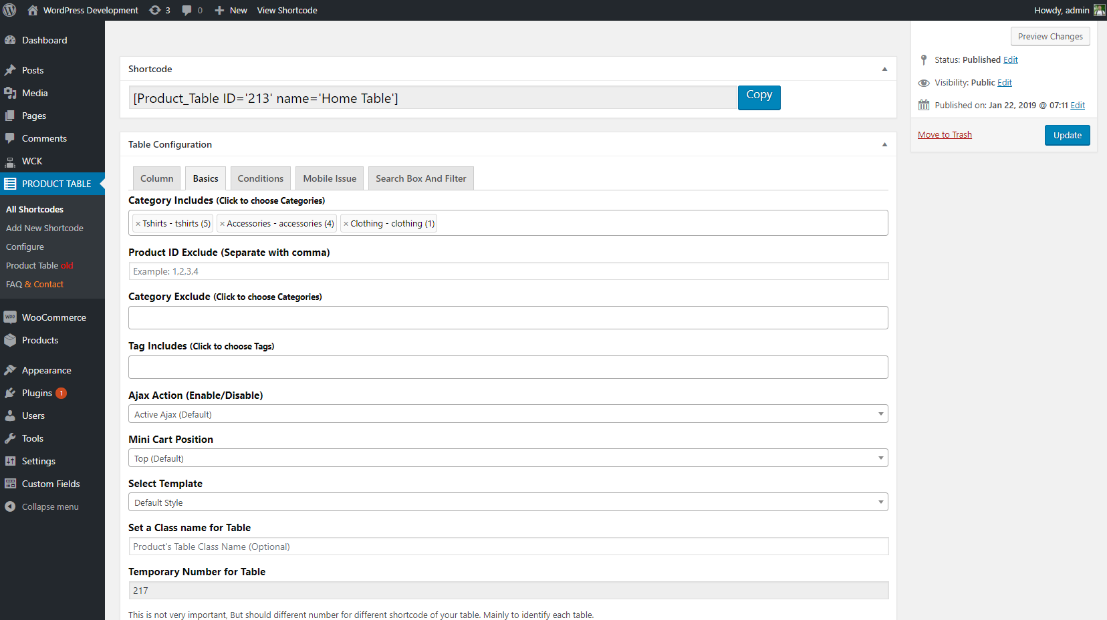Click the Users person icon

click(x=10, y=416)
